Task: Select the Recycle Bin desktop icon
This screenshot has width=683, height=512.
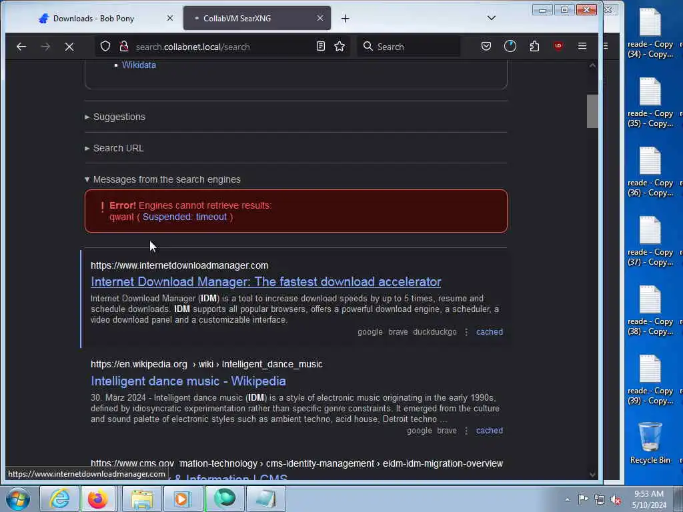Action: coord(650,443)
